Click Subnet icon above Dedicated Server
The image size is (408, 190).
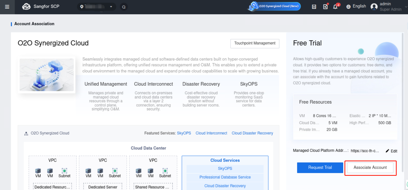point(115,171)
